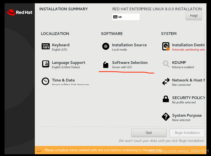Image resolution: width=211 pixels, height=156 pixels.
Task: Open the System Purpose question-mark icon
Action: [166, 117]
